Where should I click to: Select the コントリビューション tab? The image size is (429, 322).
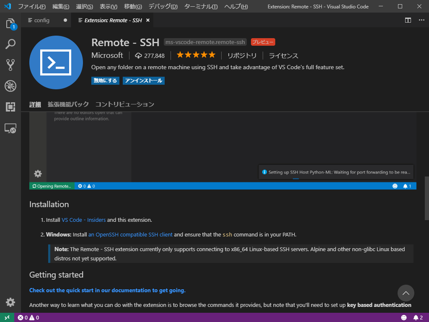point(125,104)
